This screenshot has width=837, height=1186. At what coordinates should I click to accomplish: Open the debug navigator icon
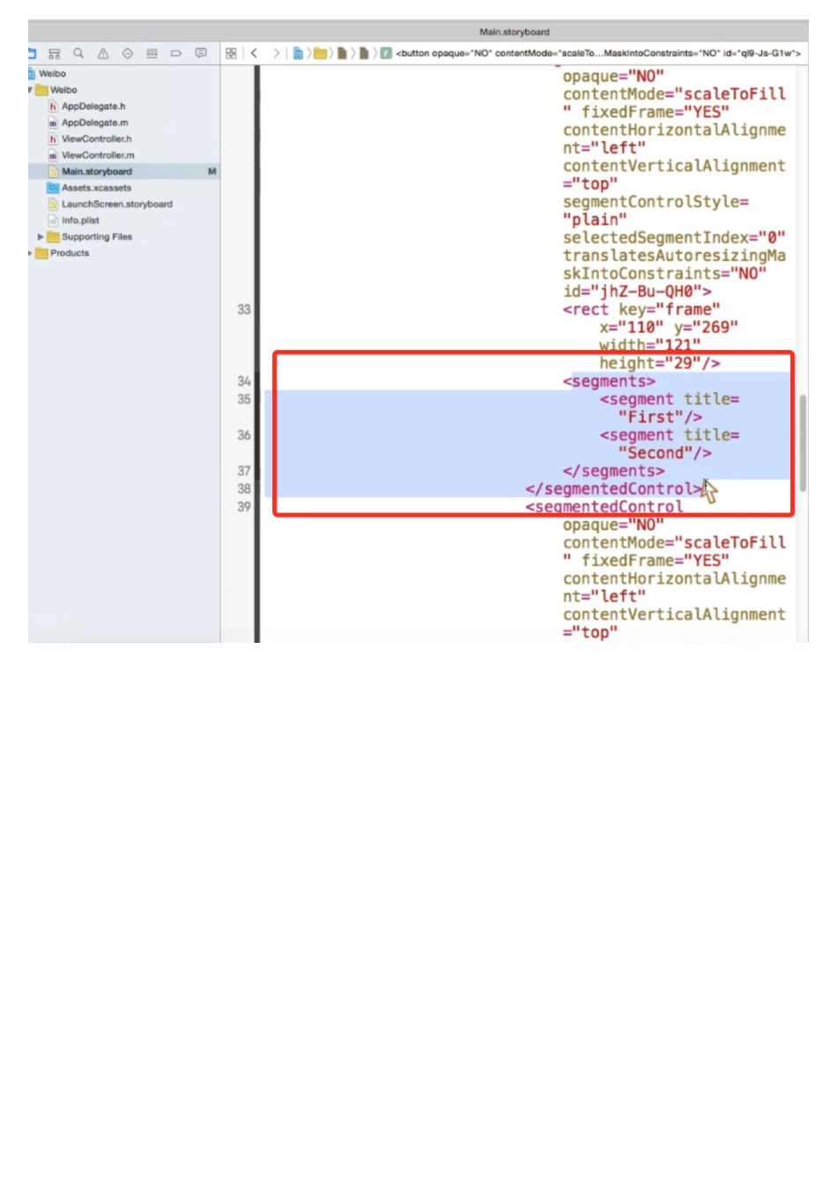pos(152,54)
